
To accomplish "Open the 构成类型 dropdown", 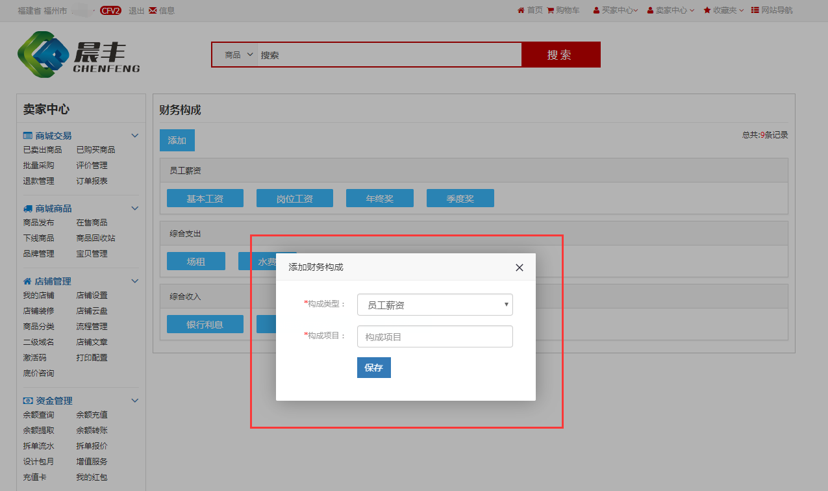I will 434,305.
